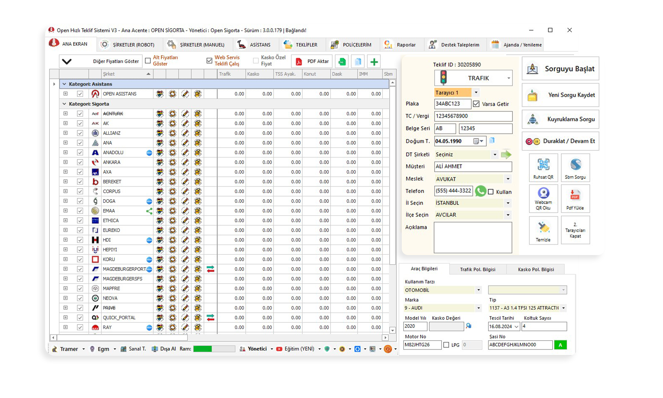Click the green A button beside Şasi No

(x=560, y=345)
